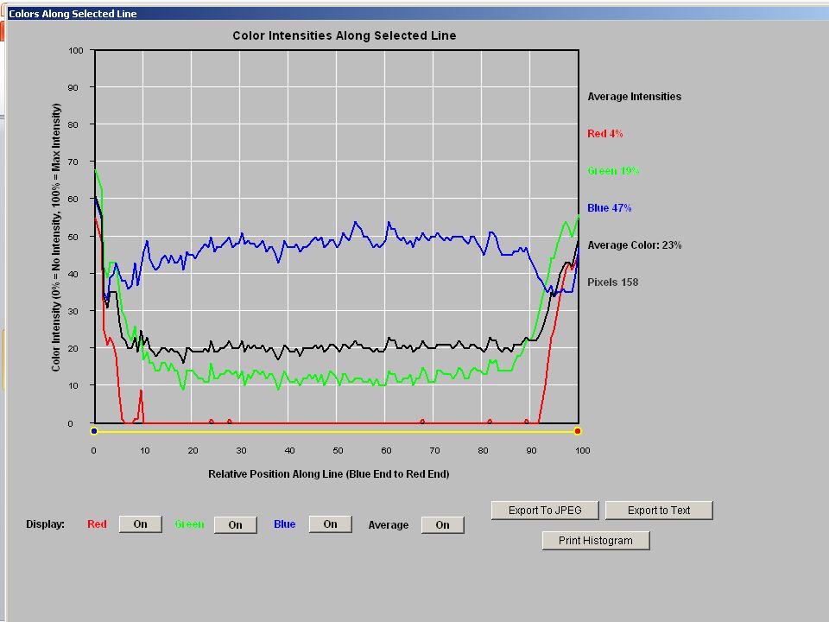Screen dimensions: 829x622
Task: Click the Red 4% average label
Action: click(x=604, y=134)
